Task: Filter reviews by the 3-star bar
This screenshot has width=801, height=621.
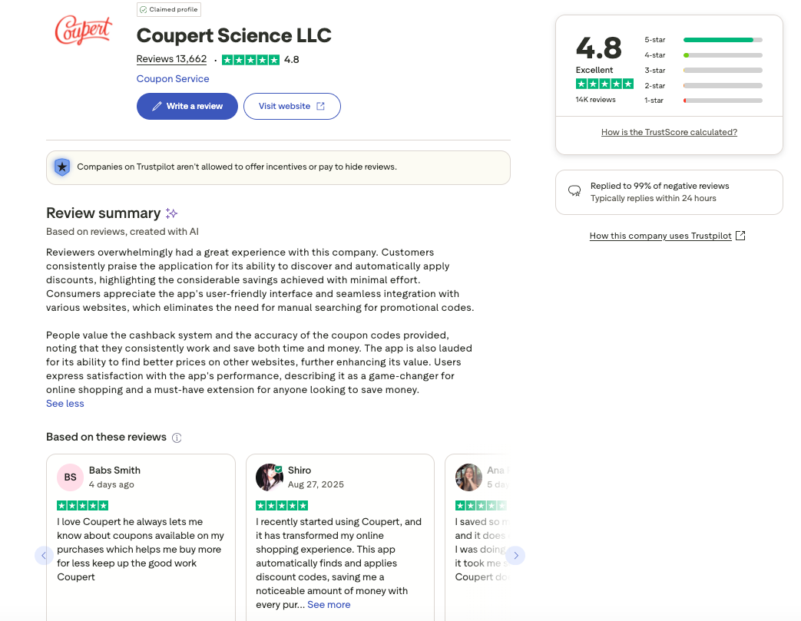Action: (x=723, y=71)
